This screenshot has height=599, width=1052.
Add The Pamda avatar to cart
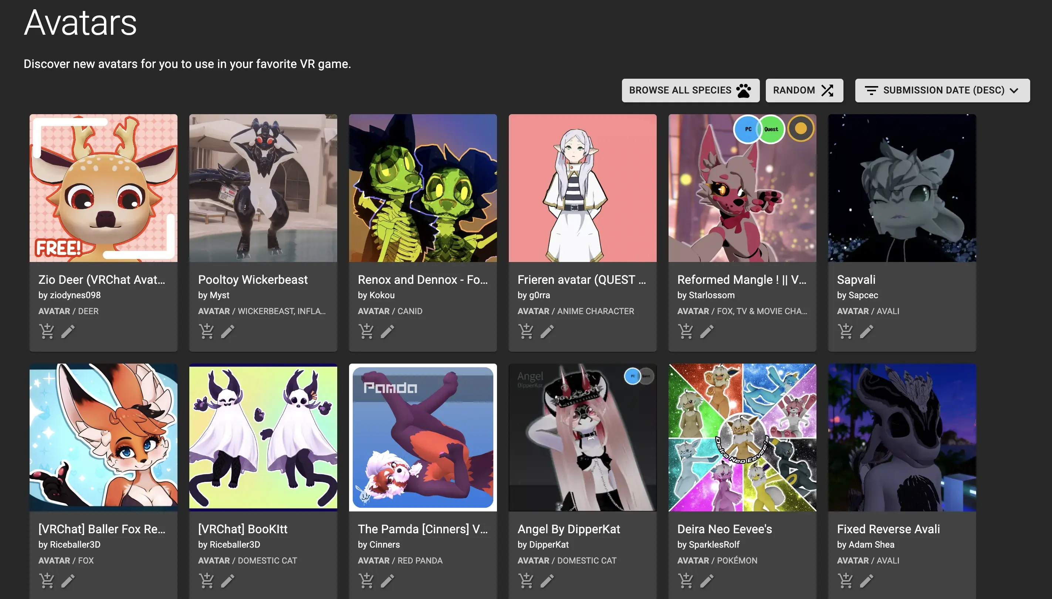(x=366, y=581)
